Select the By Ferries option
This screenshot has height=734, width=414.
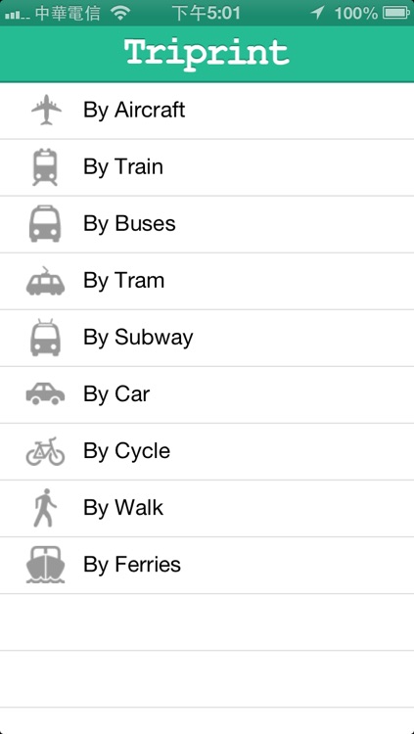pyautogui.click(x=207, y=565)
